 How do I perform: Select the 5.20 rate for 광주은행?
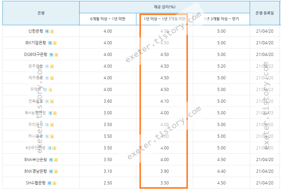(221, 66)
